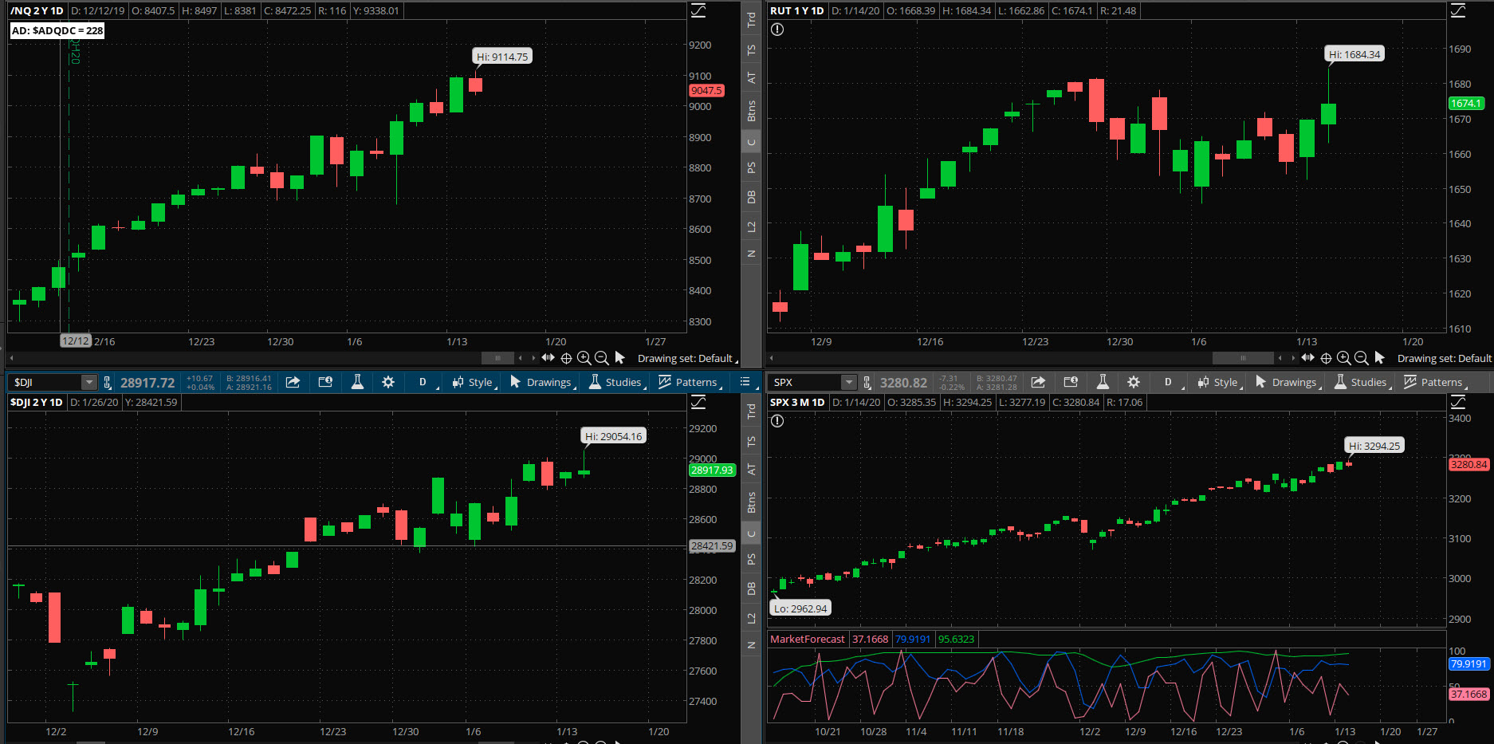The height and width of the screenshot is (744, 1494).
Task: Open the list menu icon beside $DJI Patterns
Action: pos(745,382)
